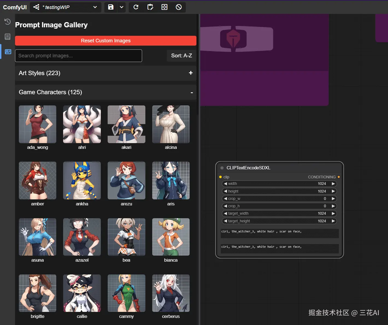Select the ada_wong thumbnail

37,124
